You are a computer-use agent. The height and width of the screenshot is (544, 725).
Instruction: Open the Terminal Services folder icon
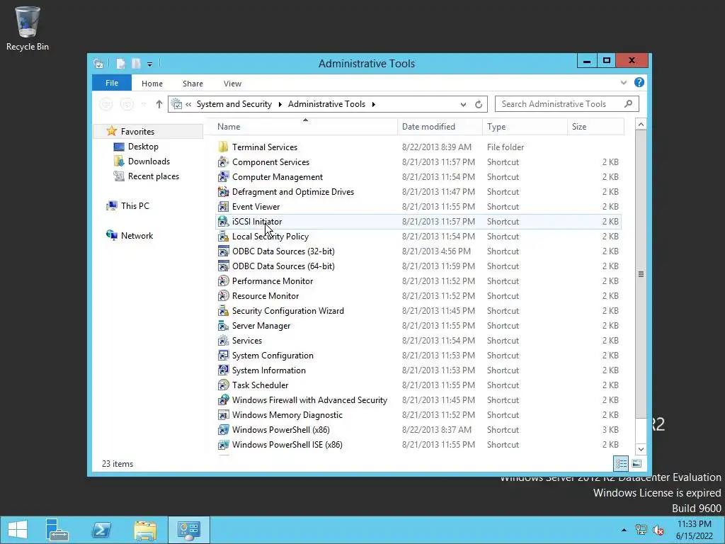pyautogui.click(x=223, y=147)
